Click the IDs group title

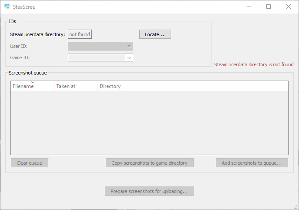click(12, 22)
